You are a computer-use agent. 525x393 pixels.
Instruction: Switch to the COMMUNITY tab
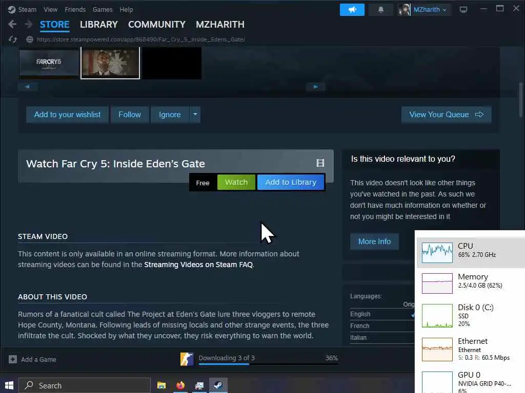[157, 25]
